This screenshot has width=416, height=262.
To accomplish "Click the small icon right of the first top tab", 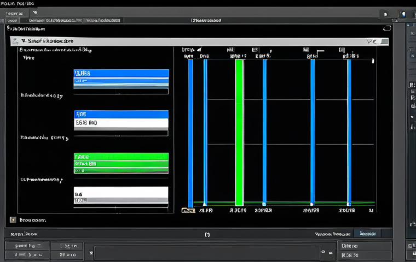I will click(34, 13).
